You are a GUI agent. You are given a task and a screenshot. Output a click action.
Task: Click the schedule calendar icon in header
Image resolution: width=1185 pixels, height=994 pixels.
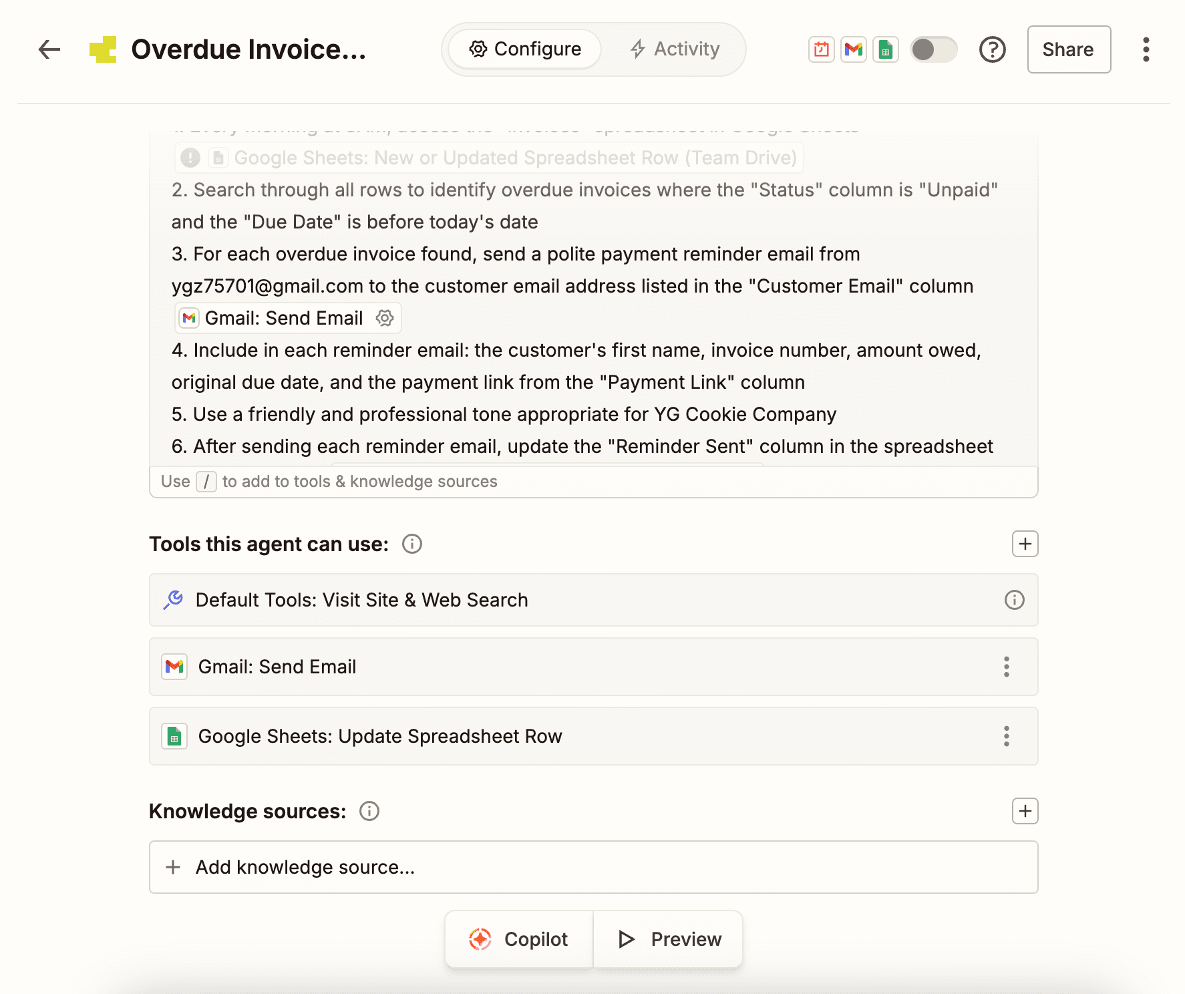pyautogui.click(x=821, y=49)
